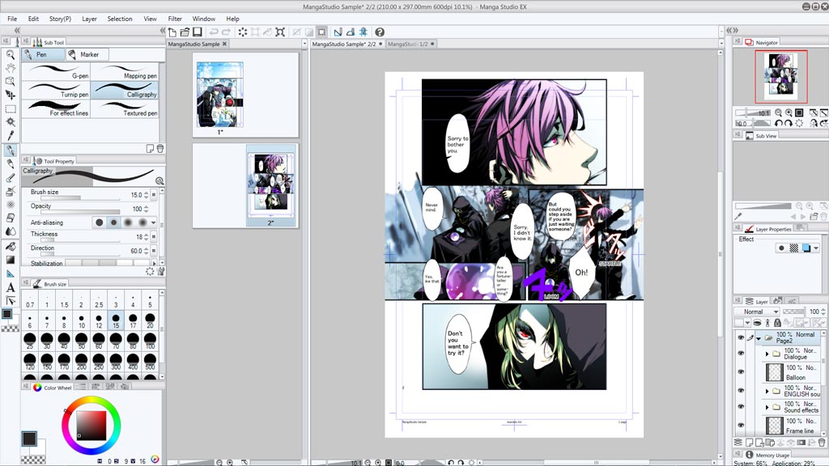Hide the Frame line layer

click(741, 426)
